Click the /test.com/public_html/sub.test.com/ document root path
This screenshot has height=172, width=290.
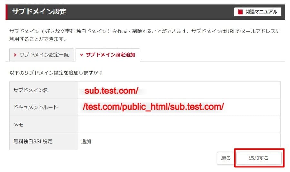point(153,107)
